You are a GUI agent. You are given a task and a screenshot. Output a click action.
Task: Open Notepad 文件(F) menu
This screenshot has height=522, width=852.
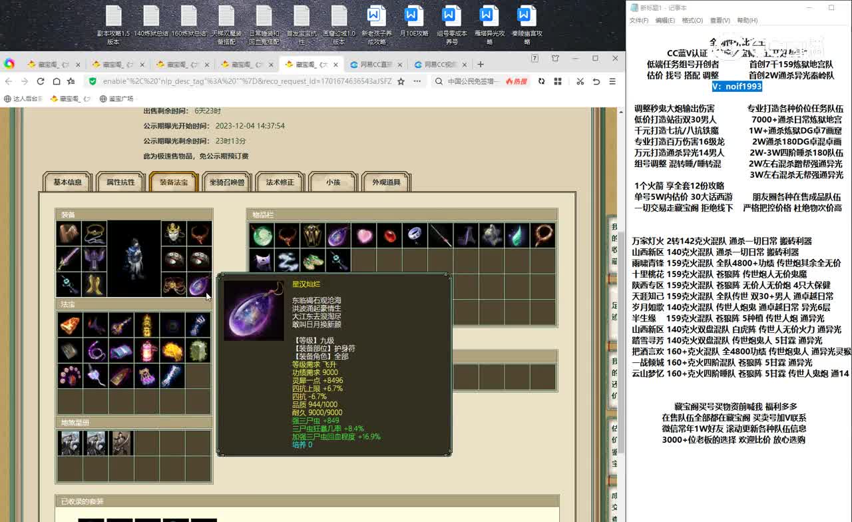(639, 21)
